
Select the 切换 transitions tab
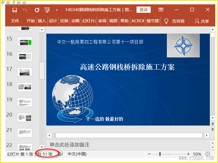(x=64, y=21)
